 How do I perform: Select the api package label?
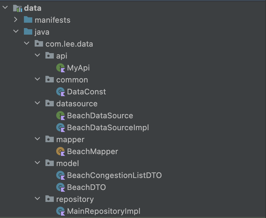pos(62,56)
